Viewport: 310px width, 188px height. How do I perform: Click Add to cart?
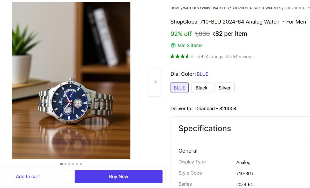pos(28,176)
